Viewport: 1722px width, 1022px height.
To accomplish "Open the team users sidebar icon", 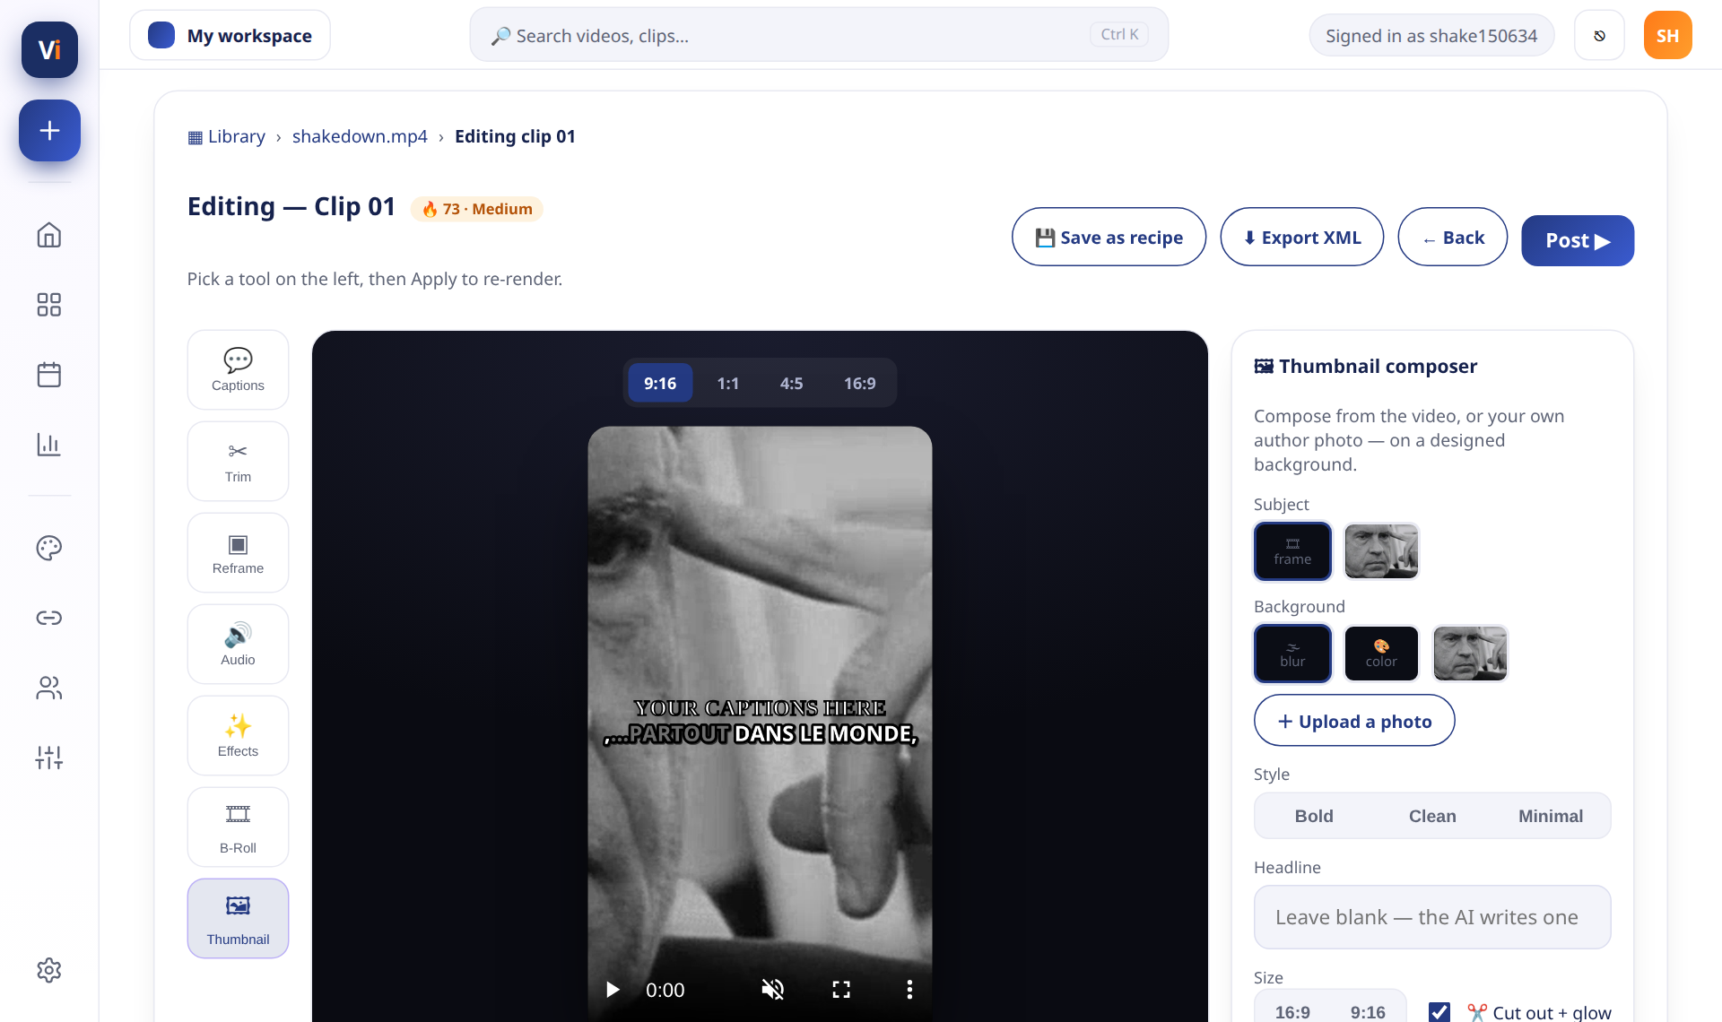I will 49,688.
